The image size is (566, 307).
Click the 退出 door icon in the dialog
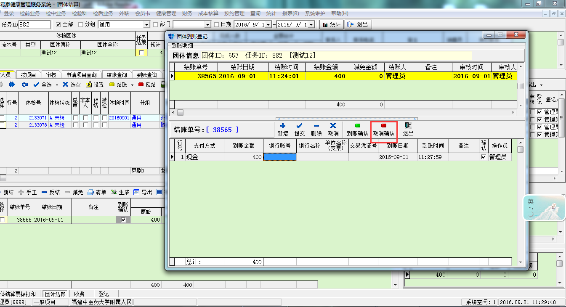pos(408,125)
